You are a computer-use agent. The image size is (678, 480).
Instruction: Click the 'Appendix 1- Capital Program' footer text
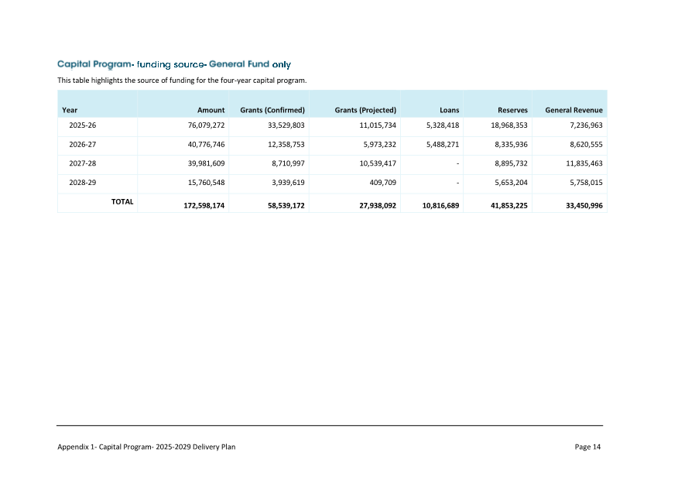pos(146,447)
